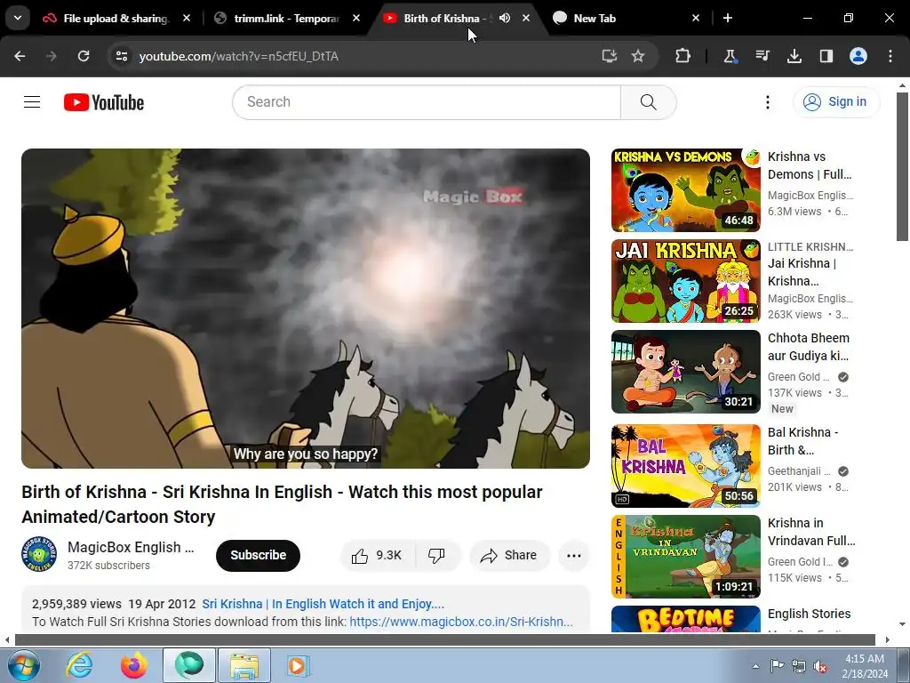Open Bal Krishna - Birth & title
Screen dimensions: 910x683
click(802, 441)
